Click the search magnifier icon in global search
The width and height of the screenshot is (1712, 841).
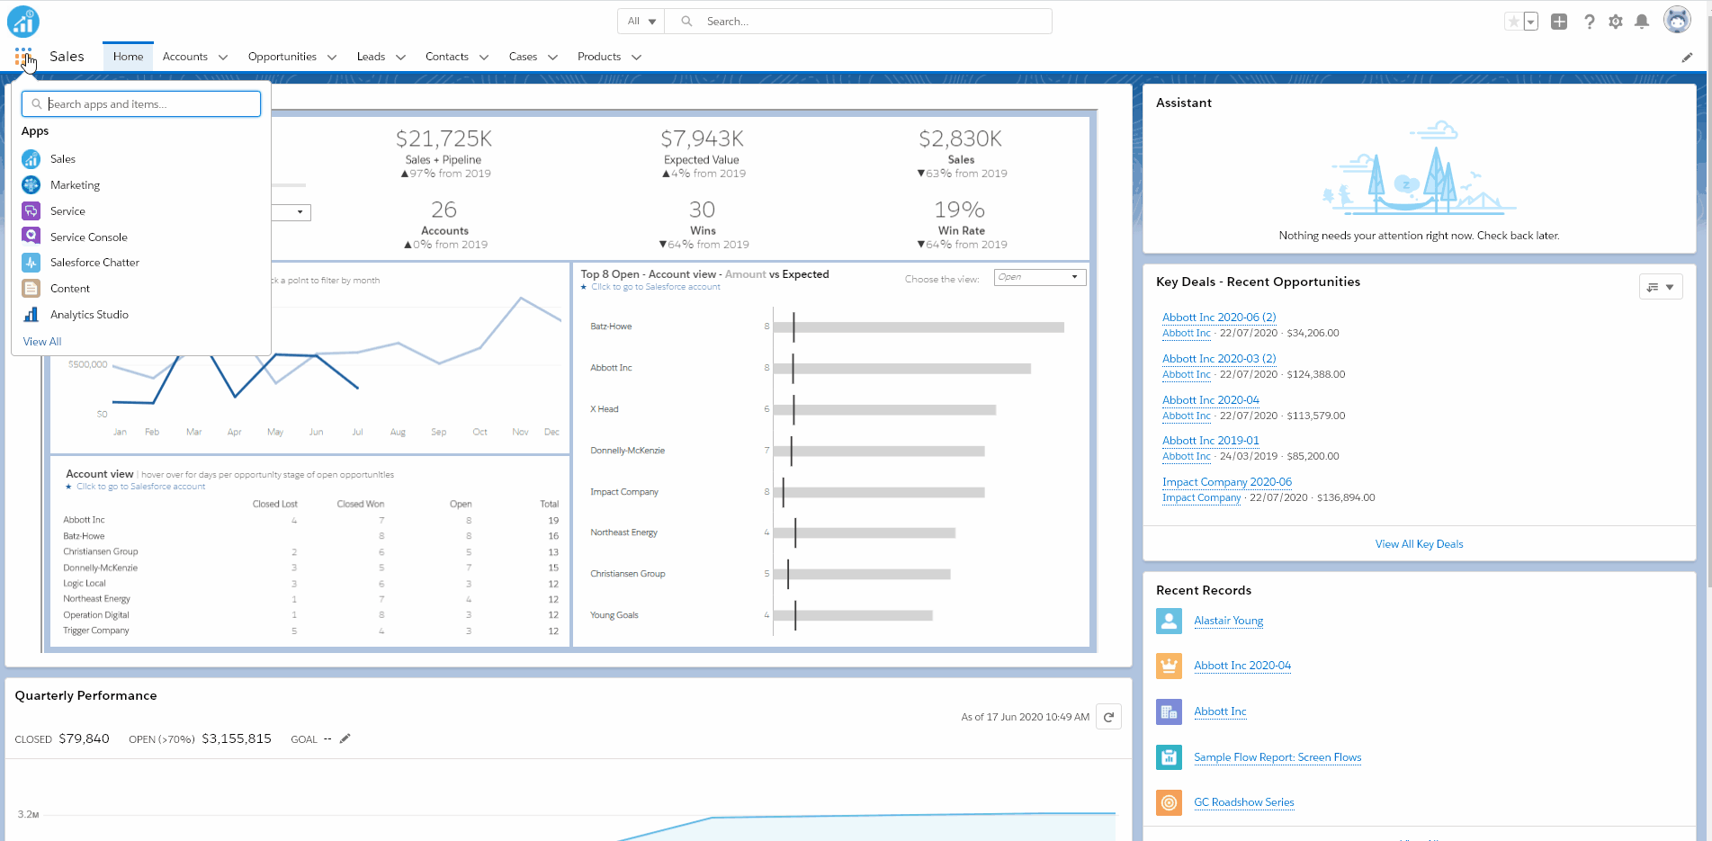(x=686, y=22)
